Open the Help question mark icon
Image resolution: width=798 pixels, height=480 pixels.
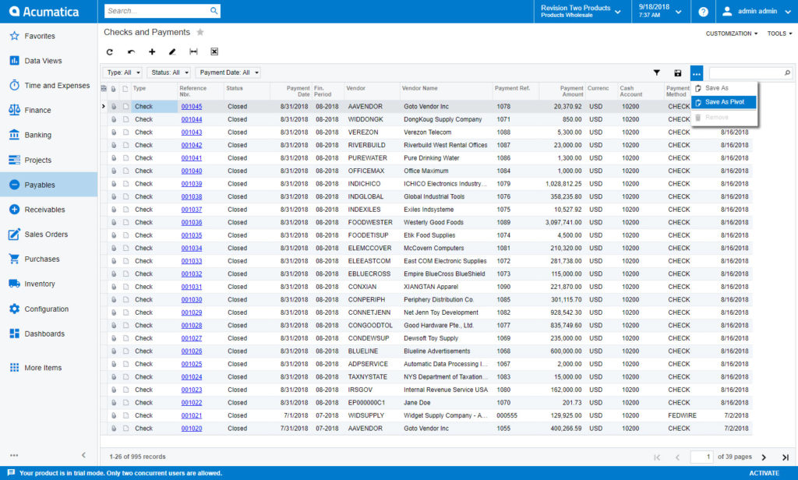703,12
